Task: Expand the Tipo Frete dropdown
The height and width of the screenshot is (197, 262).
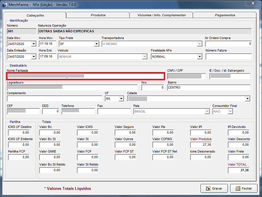Action: point(97,44)
